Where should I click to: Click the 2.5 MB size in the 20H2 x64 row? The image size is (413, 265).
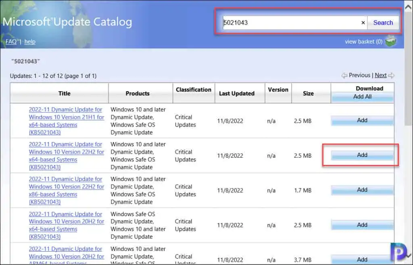(x=302, y=225)
